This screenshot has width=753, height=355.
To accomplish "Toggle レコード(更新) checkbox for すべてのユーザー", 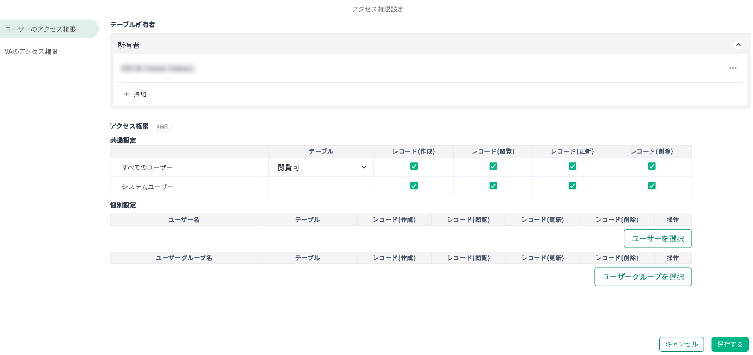I will 572,166.
